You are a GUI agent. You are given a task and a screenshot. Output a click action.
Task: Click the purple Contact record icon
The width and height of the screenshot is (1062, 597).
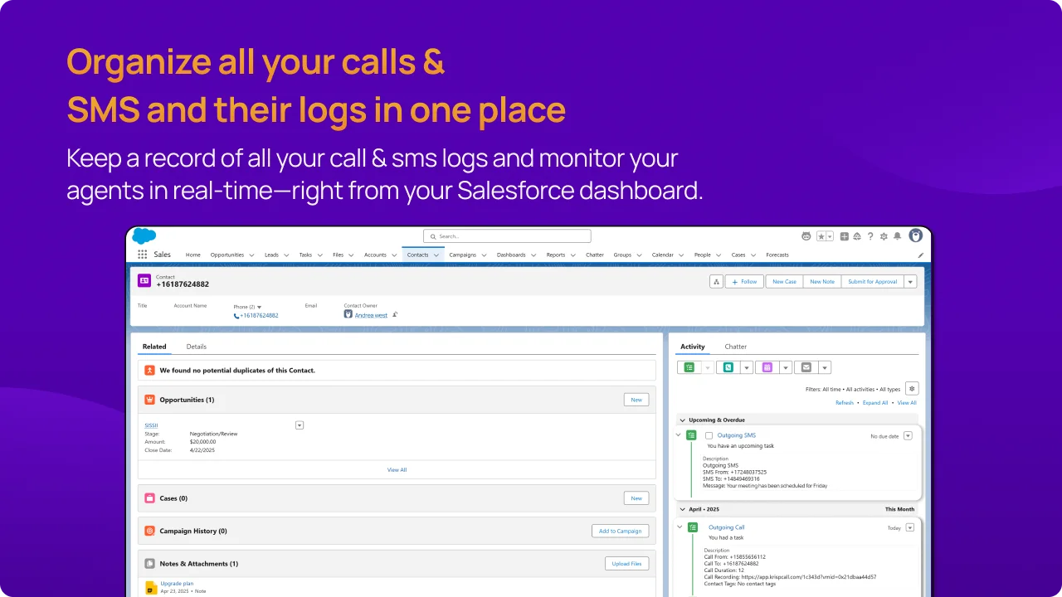pyautogui.click(x=144, y=281)
